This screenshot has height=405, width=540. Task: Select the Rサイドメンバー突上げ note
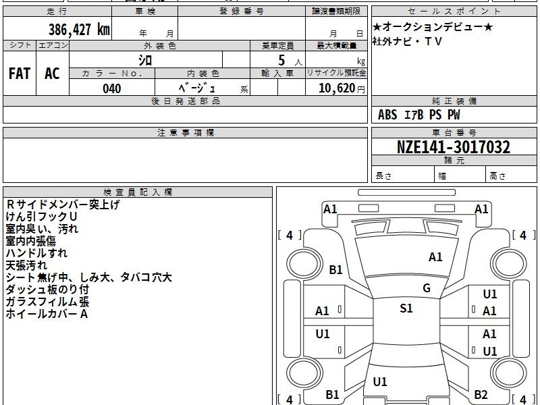[63, 205]
